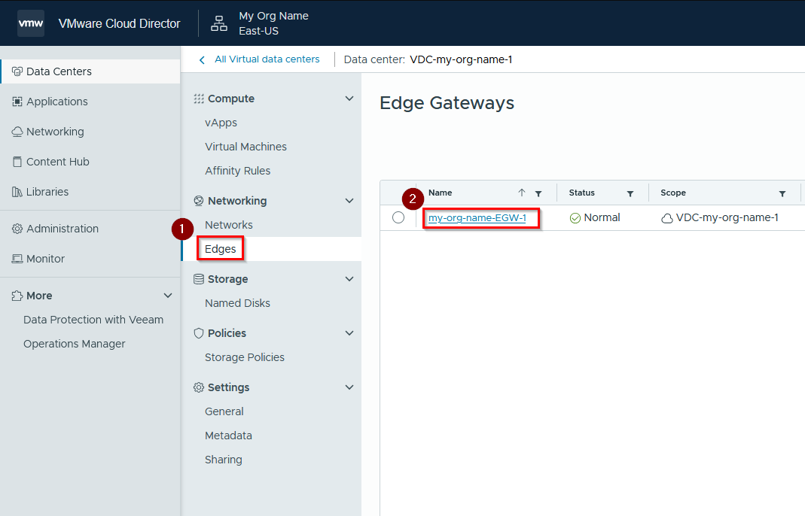This screenshot has width=805, height=516.
Task: Click the My Org Name East-US label
Action: [x=273, y=23]
